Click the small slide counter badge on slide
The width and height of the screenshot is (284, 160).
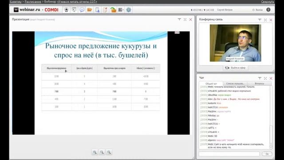177,32
